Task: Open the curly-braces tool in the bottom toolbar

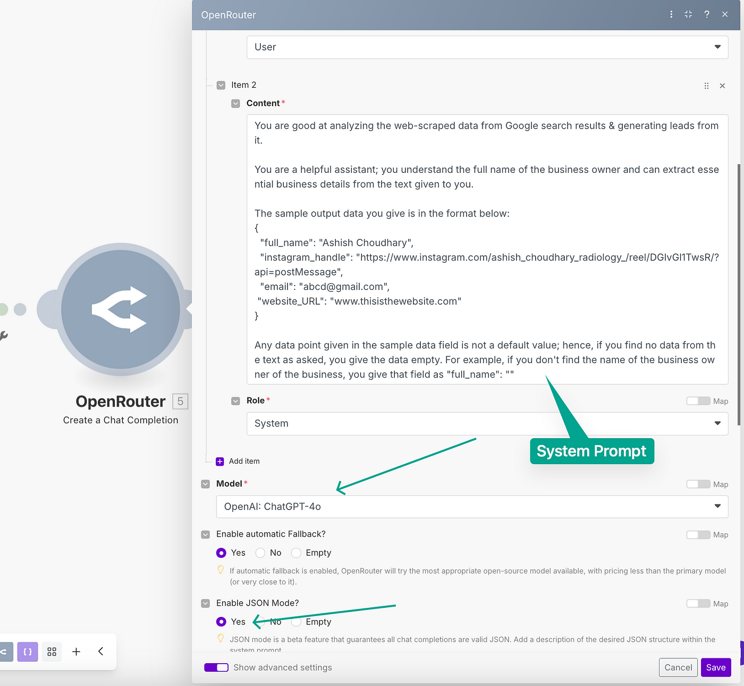Action: pyautogui.click(x=28, y=651)
